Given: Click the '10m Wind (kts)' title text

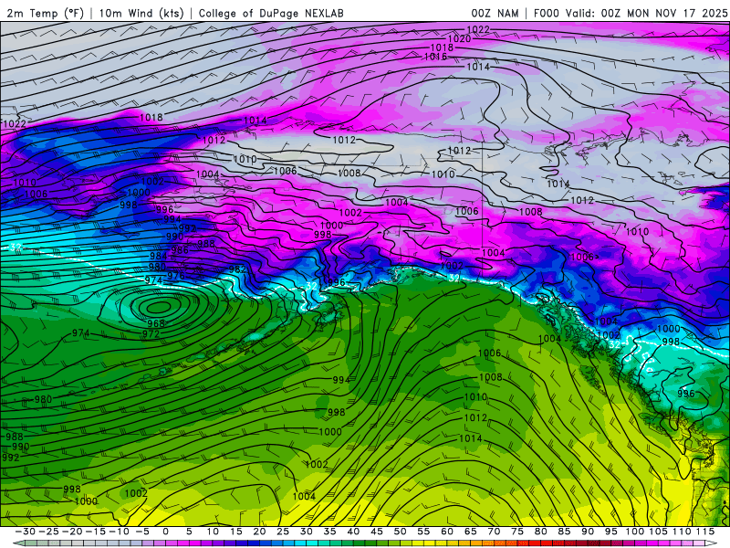Looking at the screenshot, I should coord(141,13).
